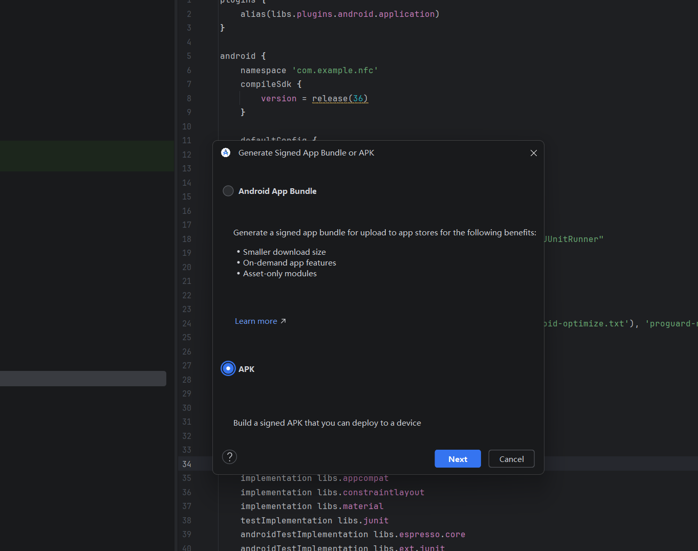Select the APK radio option

[x=228, y=368]
